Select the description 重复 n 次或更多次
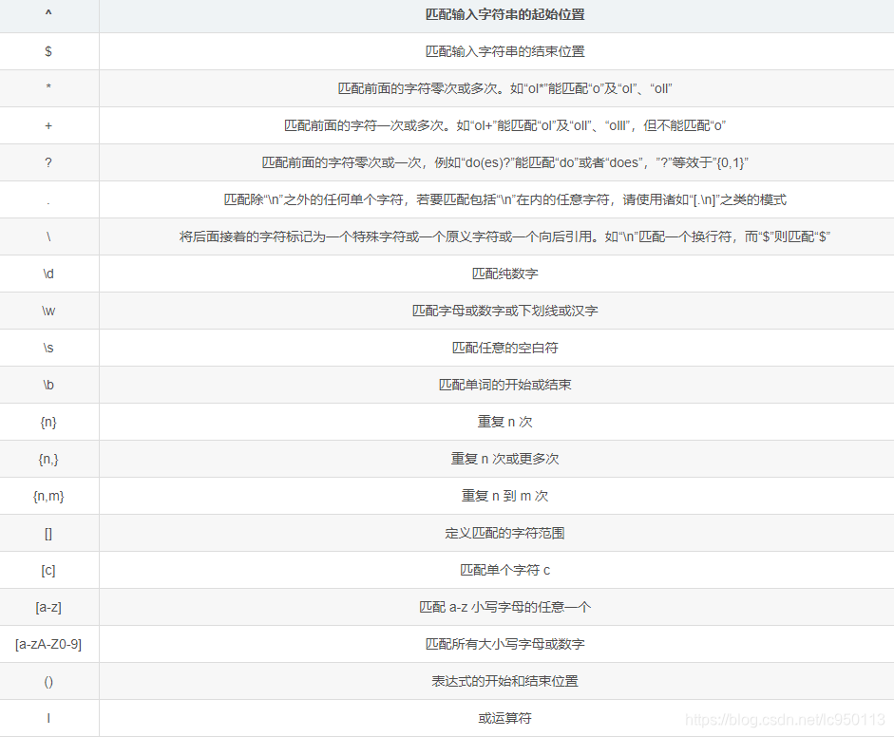 point(505,460)
